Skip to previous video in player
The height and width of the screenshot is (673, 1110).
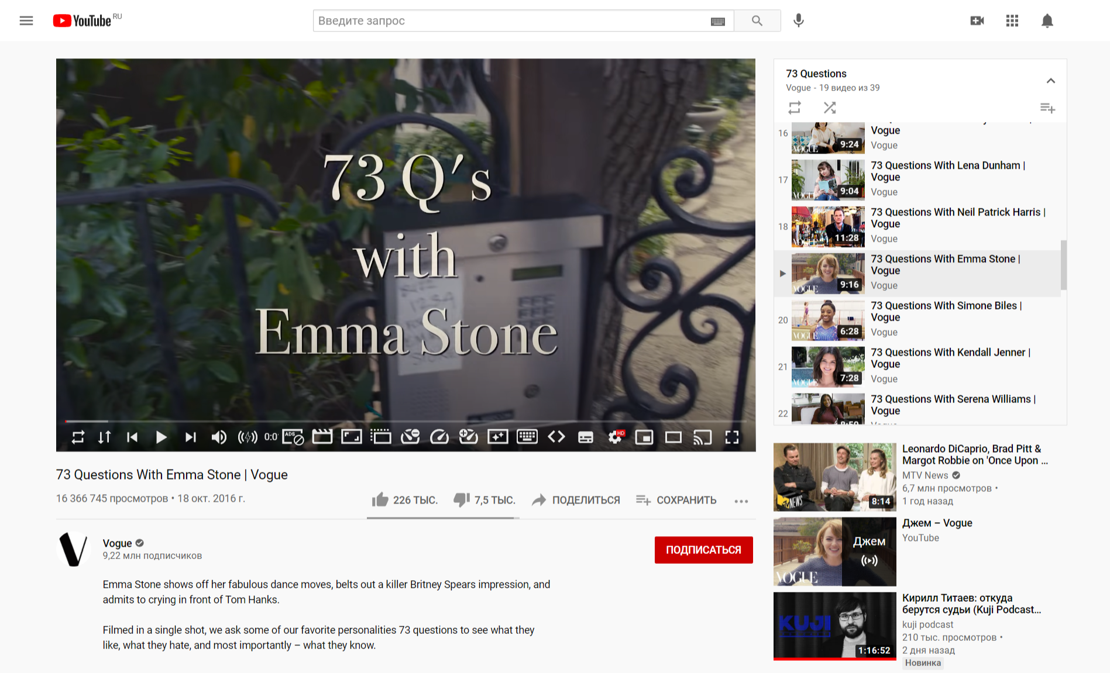click(133, 437)
